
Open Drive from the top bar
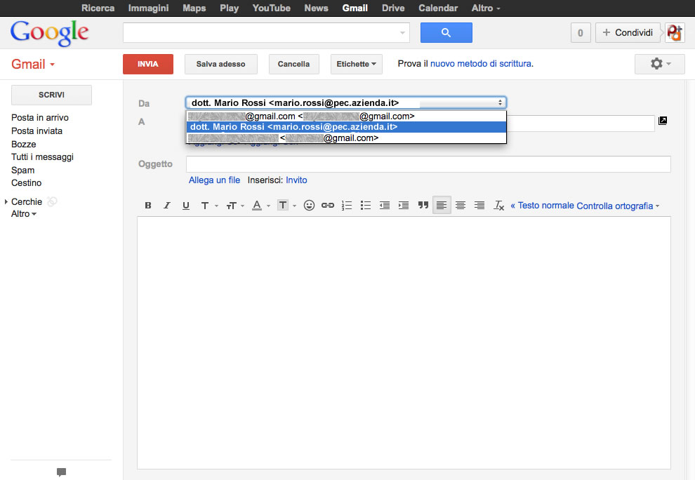[393, 8]
